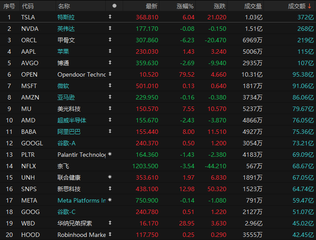
Task: Open the 阿里巴巴 stock link
Action: 69,132
